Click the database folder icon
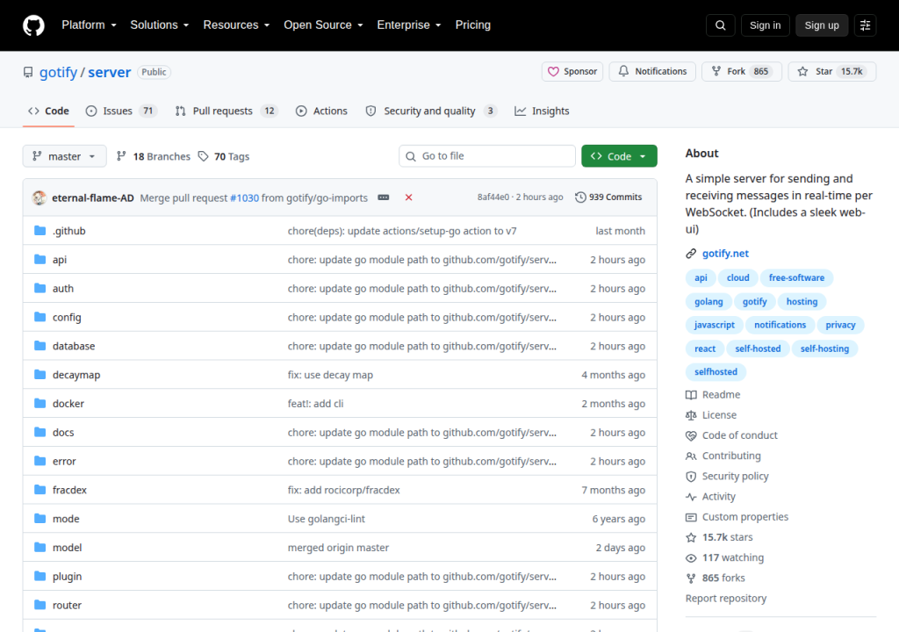The image size is (899, 632). (40, 345)
